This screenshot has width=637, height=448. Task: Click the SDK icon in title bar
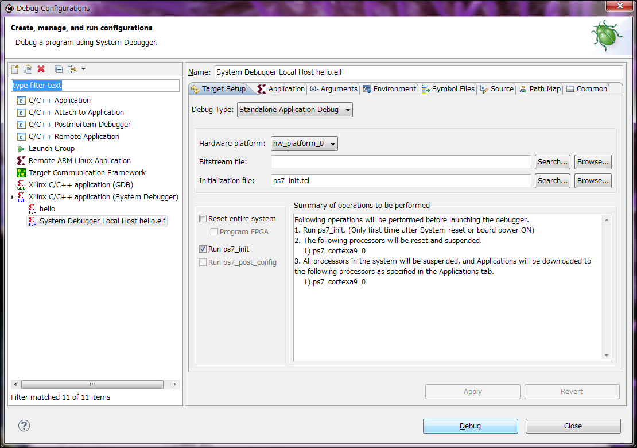pyautogui.click(x=9, y=8)
